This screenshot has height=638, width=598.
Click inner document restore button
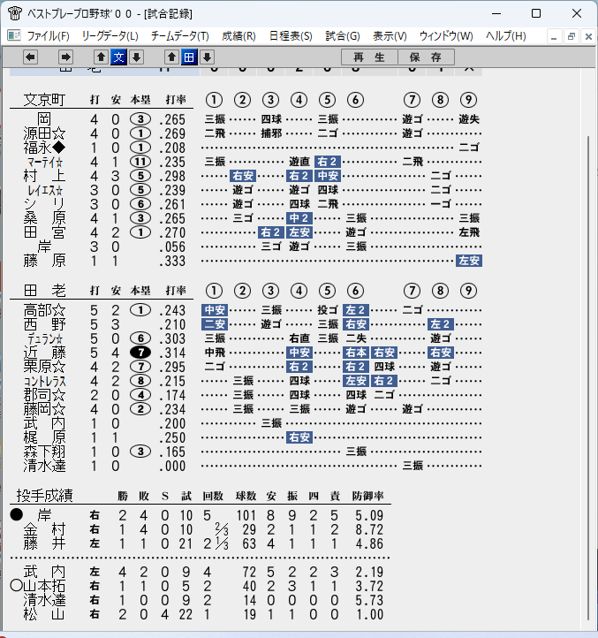(572, 36)
